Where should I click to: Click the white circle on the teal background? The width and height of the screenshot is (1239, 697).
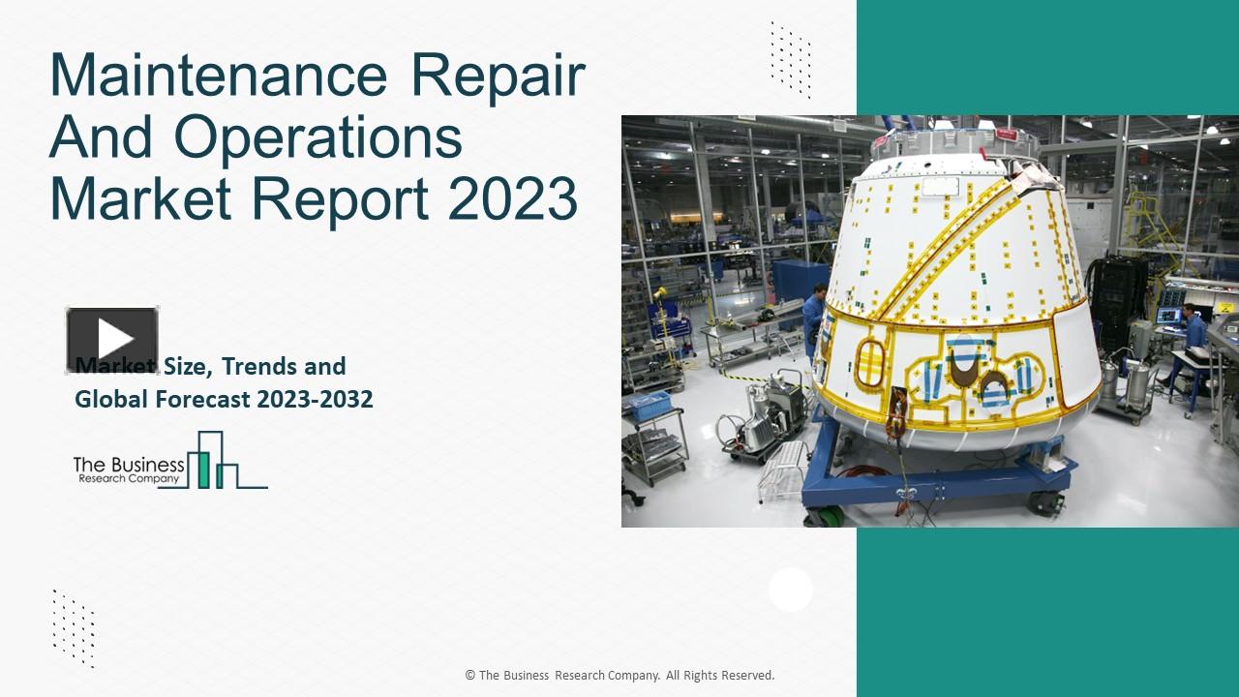click(791, 591)
